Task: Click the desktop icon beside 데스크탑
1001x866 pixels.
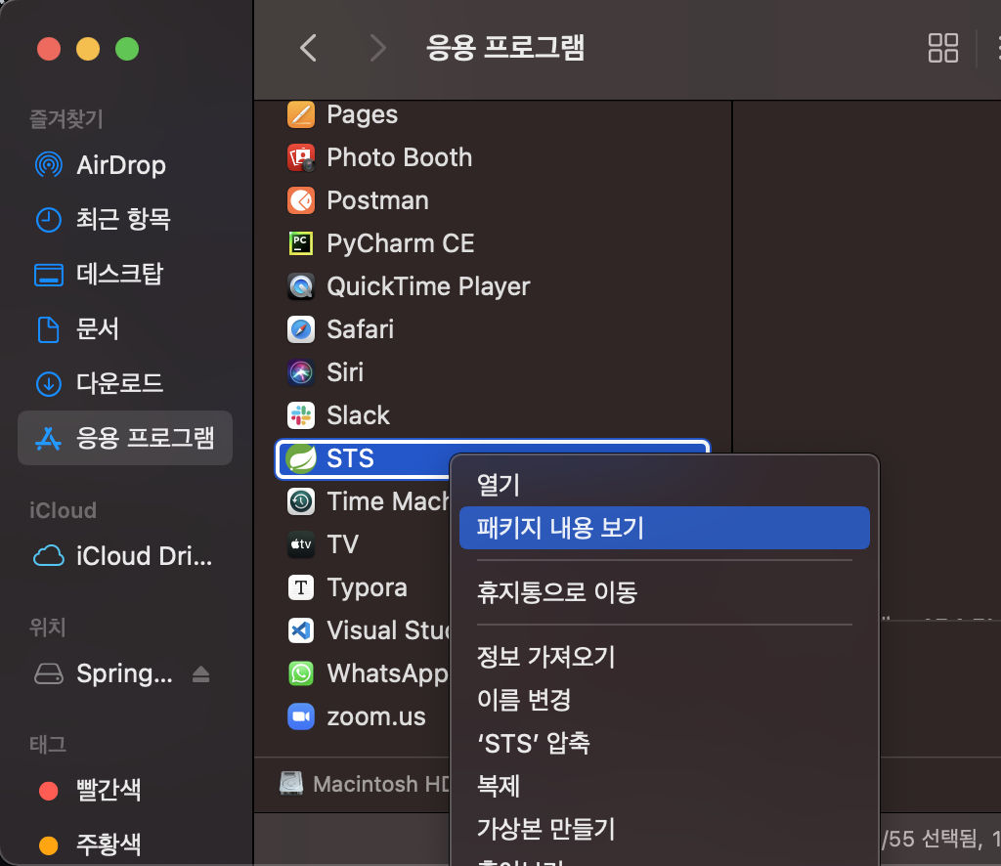Action: click(49, 275)
